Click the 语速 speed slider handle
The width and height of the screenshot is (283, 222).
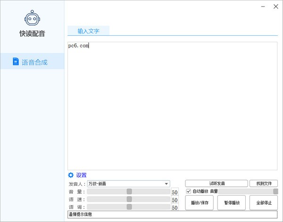click(x=129, y=199)
